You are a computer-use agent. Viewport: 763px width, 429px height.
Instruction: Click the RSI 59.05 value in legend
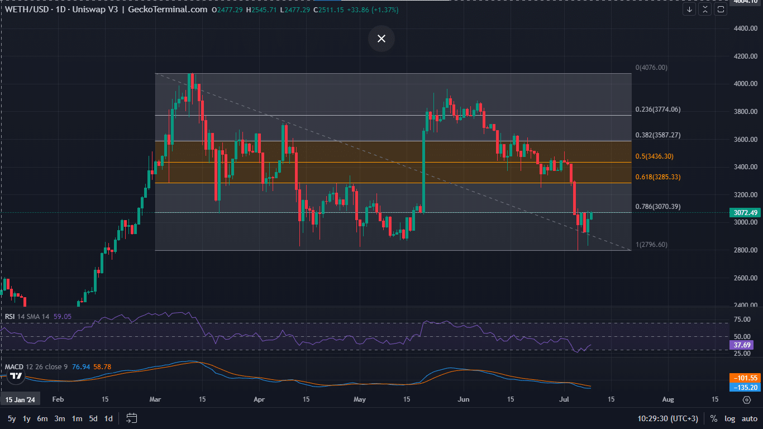pos(63,316)
